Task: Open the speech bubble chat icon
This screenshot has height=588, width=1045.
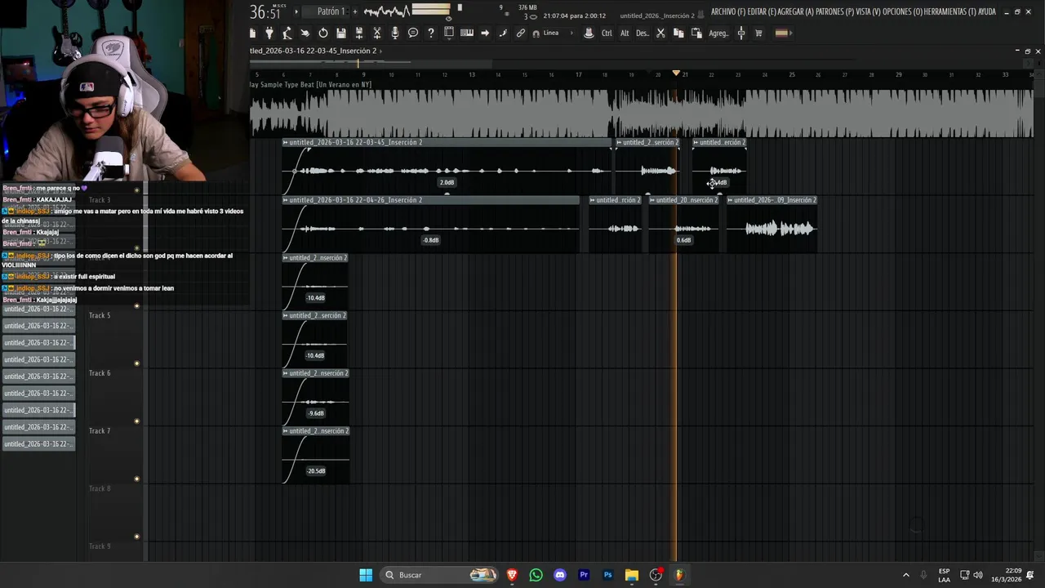Action: pyautogui.click(x=413, y=33)
